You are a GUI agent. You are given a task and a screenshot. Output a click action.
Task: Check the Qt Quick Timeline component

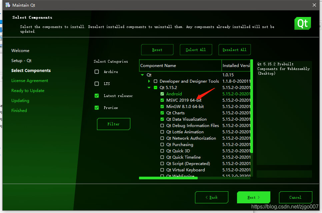[x=162, y=157]
